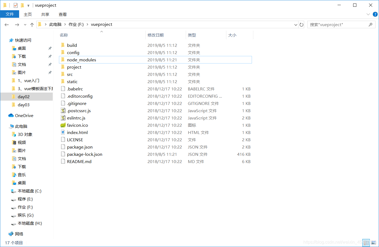Open Customize Quick Access Toolbar dropdown

pos(28,5)
